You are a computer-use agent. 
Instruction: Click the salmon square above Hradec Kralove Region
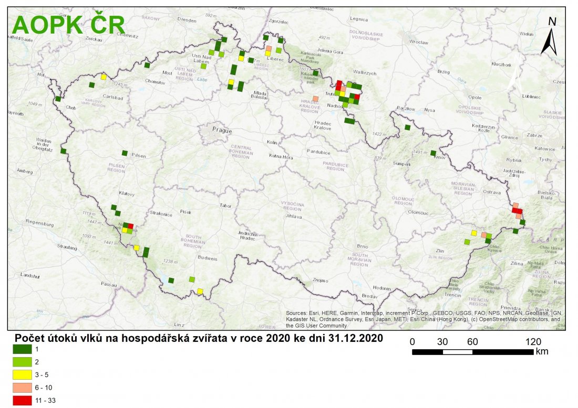pyautogui.click(x=315, y=99)
